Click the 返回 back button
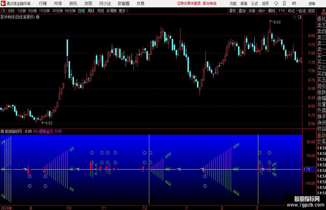326x210 pixels. click(x=311, y=11)
